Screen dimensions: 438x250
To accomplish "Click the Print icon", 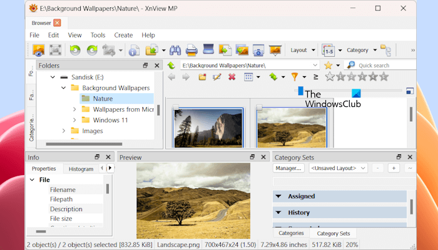I will click(x=191, y=51).
